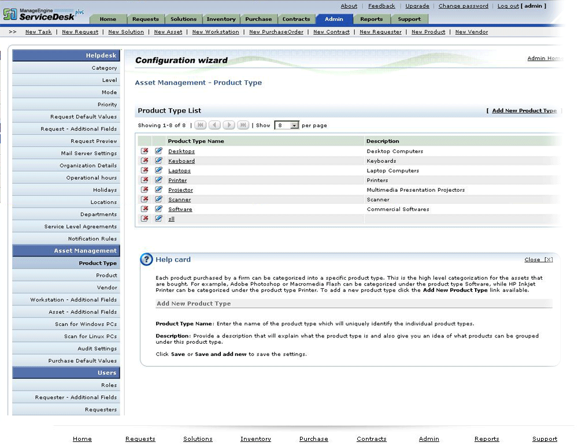
Task: Open the edit icon for Software
Action: [158, 209]
